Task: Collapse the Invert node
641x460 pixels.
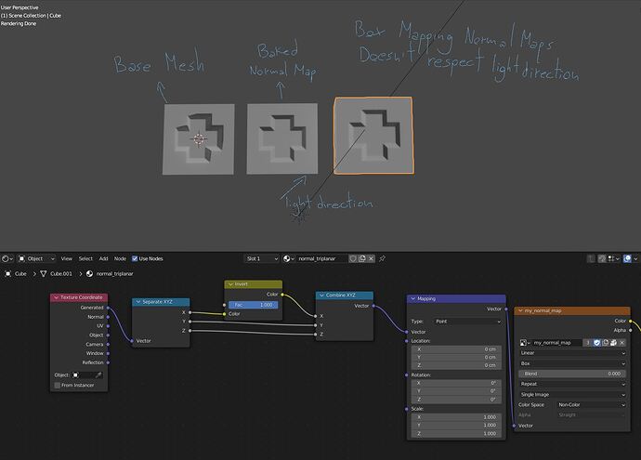Action: coord(230,284)
